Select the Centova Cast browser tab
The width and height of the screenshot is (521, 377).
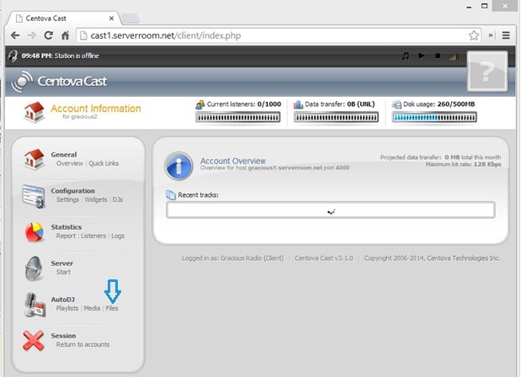pos(63,19)
